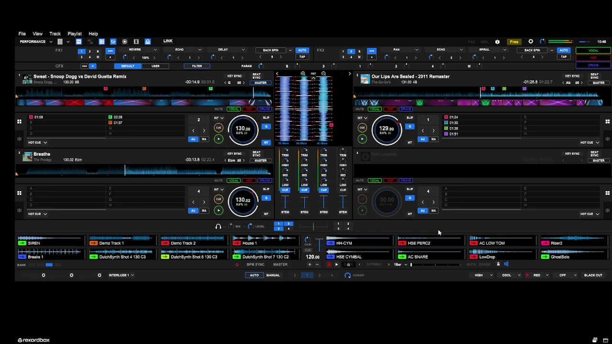The width and height of the screenshot is (612, 344).
Task: Toggle quantize Q on deck 1
Action: (x=266, y=127)
